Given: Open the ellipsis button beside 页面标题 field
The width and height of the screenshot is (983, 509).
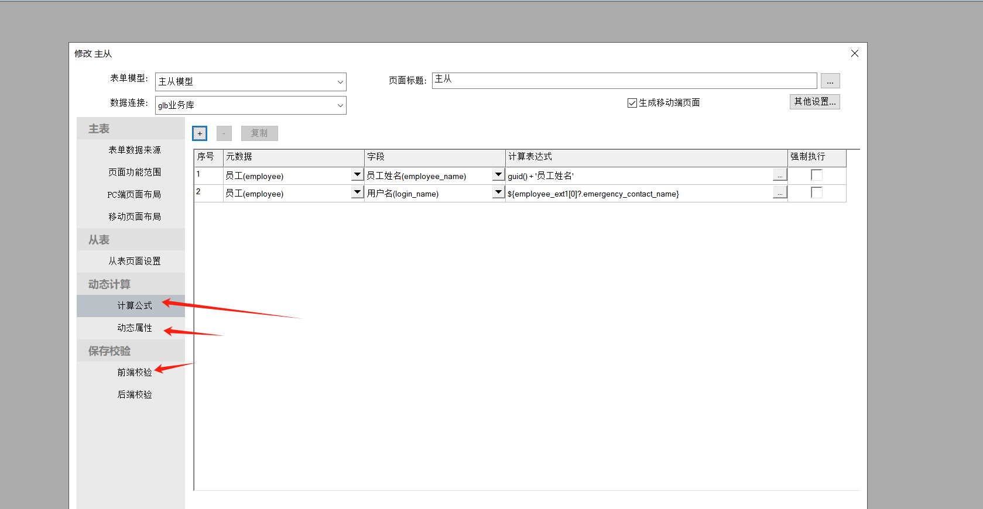Looking at the screenshot, I should (x=830, y=81).
